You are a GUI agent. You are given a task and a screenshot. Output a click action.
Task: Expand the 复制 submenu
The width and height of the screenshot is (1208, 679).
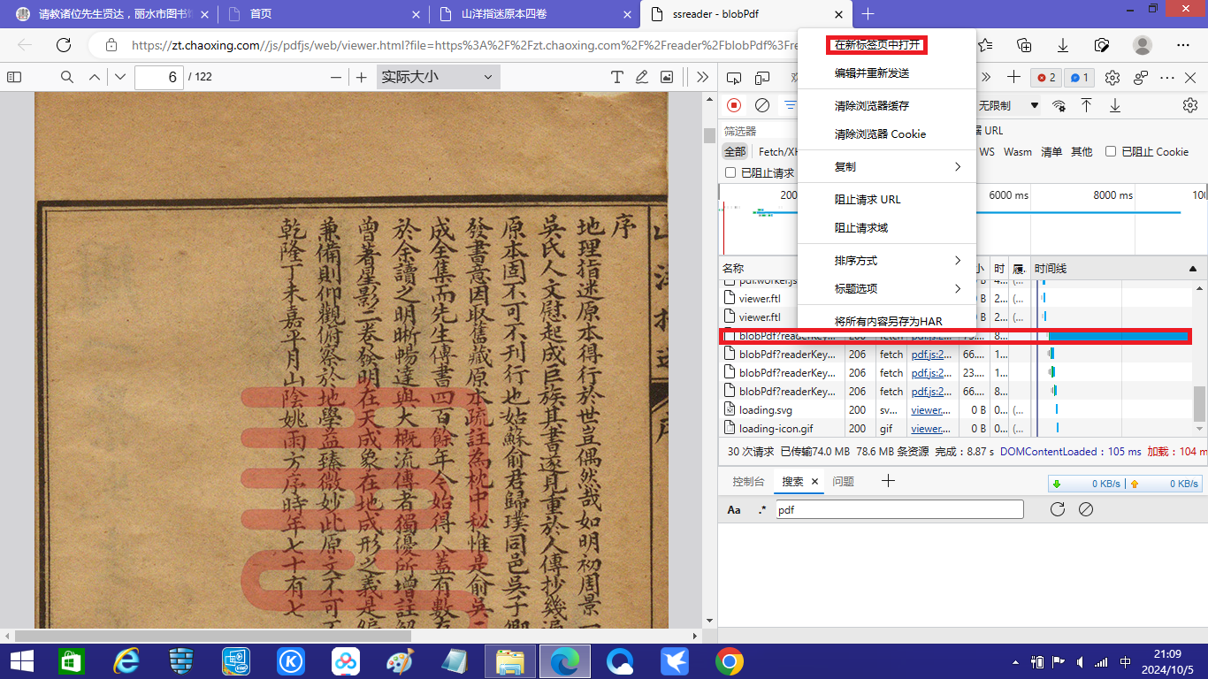coord(887,166)
